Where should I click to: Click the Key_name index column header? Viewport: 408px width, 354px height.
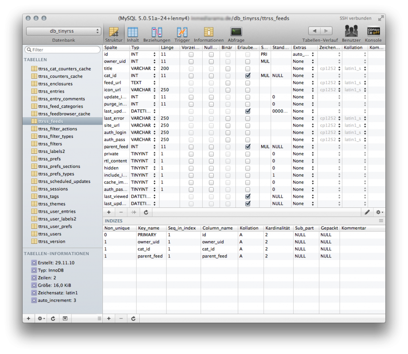151,228
